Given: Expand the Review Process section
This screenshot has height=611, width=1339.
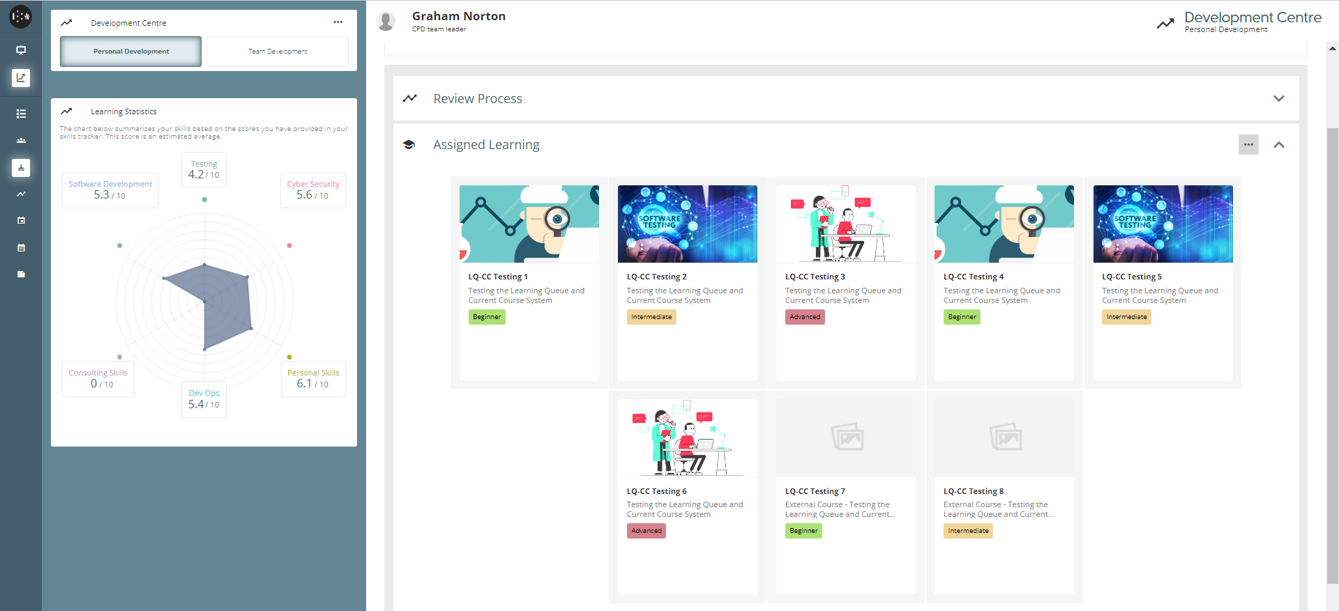Looking at the screenshot, I should tap(1278, 98).
